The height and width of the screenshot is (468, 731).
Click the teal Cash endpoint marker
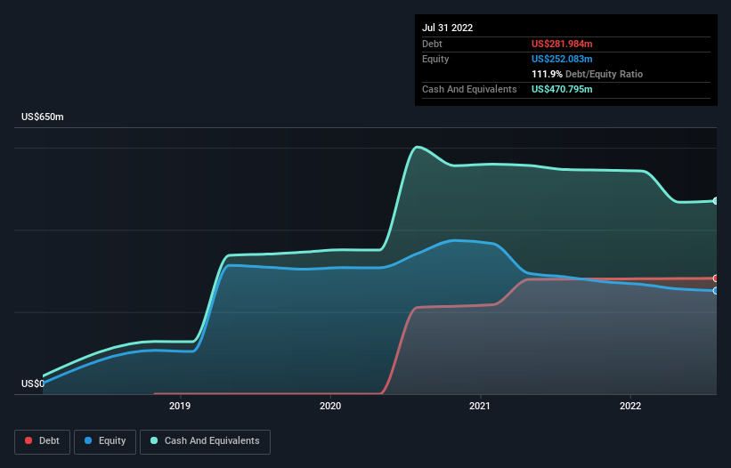pyautogui.click(x=716, y=201)
